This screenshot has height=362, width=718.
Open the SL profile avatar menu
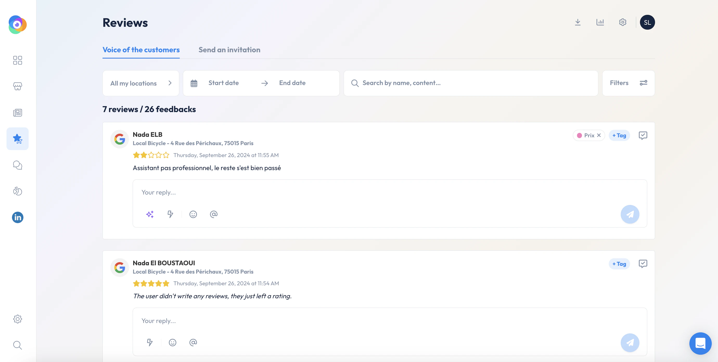(x=647, y=22)
